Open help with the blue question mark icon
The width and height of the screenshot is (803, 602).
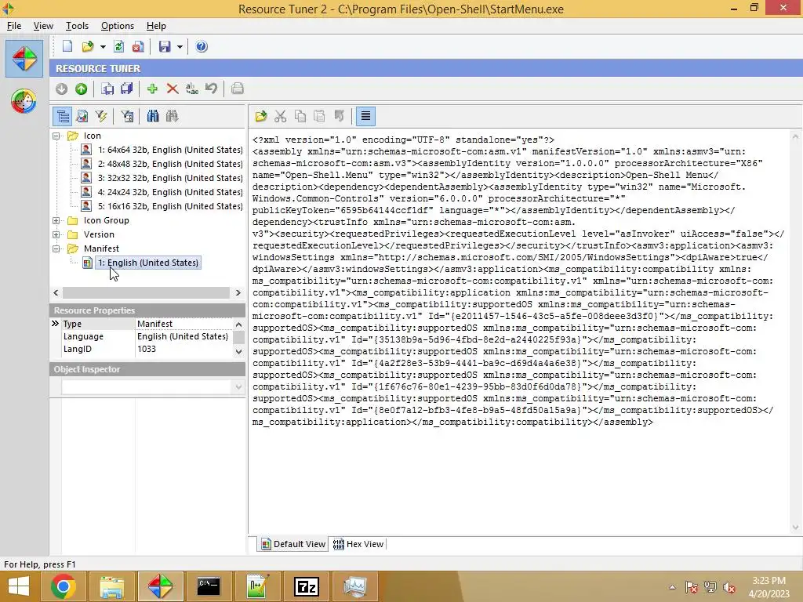point(202,46)
